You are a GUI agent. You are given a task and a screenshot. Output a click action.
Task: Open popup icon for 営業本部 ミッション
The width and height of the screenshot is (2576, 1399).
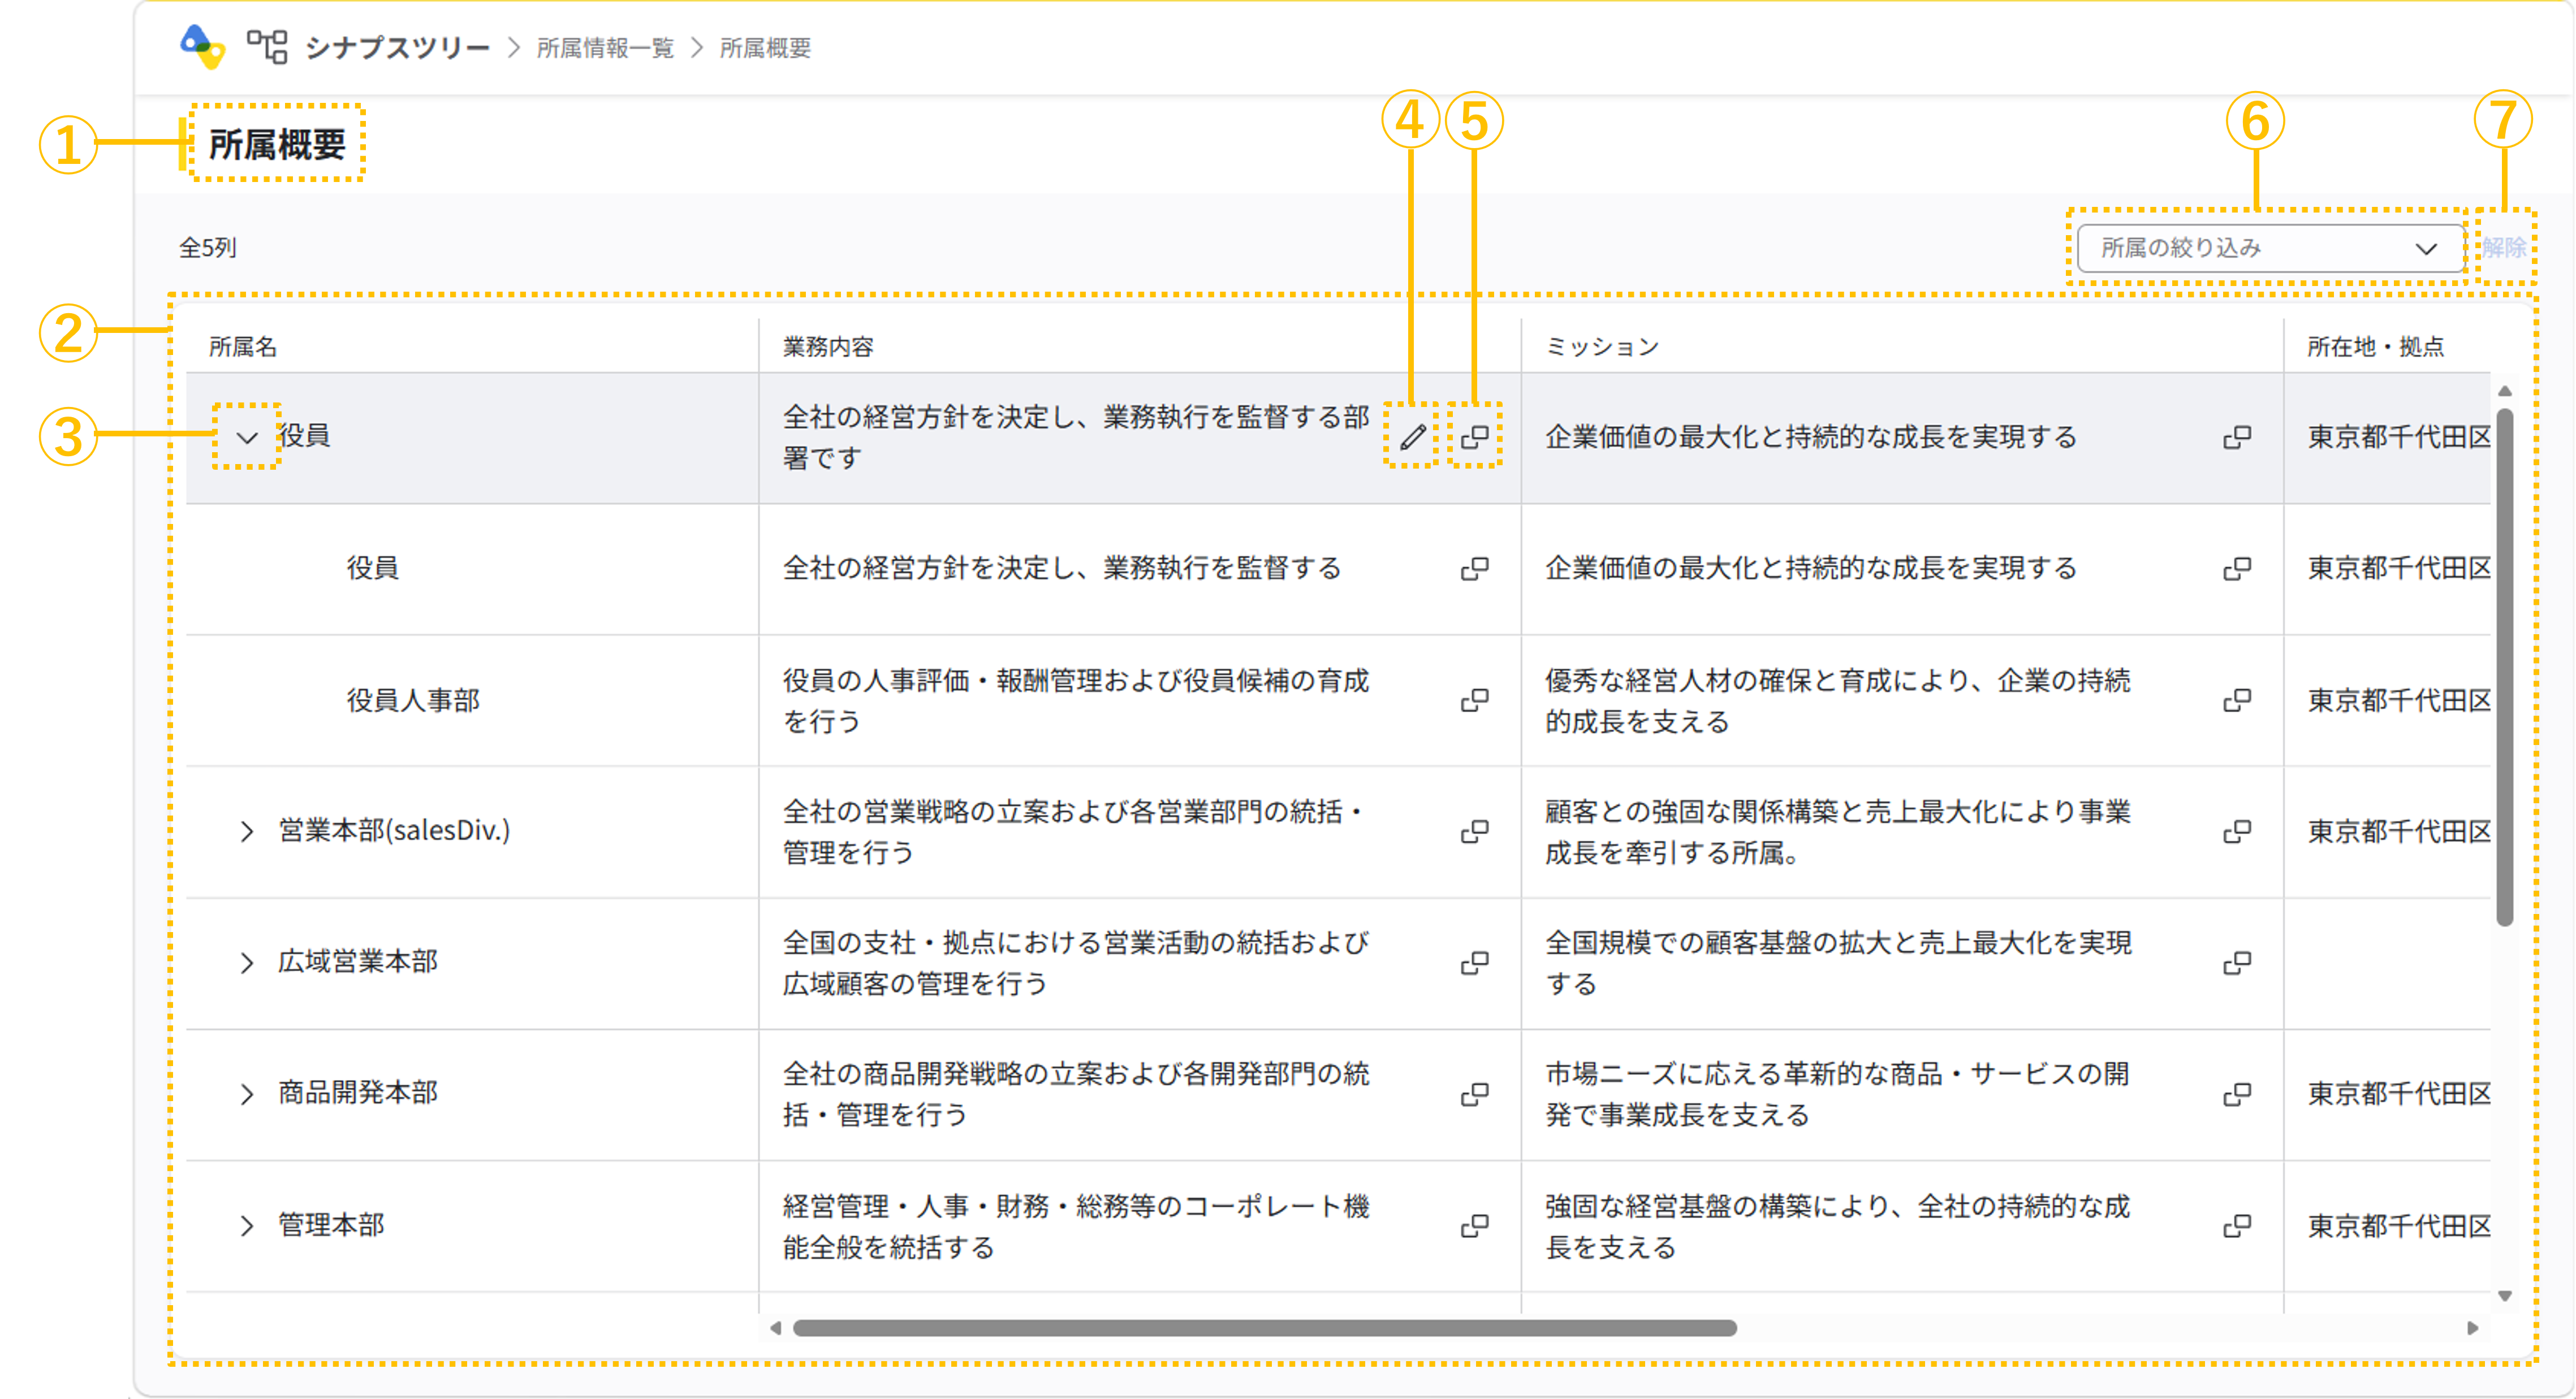[2237, 831]
